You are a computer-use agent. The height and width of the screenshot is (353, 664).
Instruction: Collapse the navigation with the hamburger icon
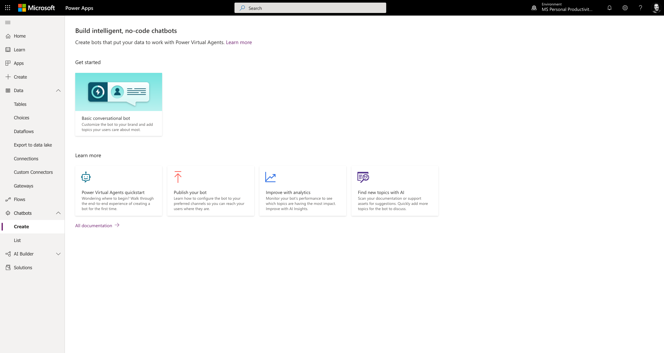pos(8,22)
